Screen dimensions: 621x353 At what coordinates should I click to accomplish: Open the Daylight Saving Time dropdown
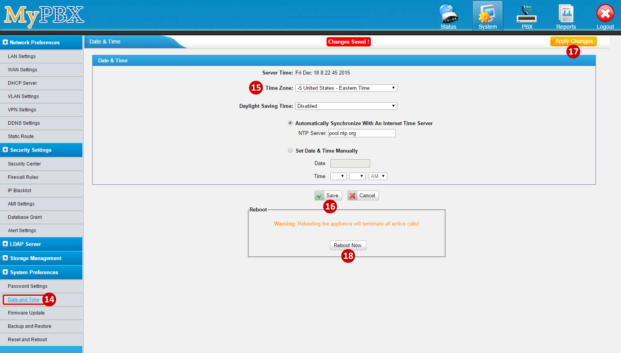tap(346, 106)
